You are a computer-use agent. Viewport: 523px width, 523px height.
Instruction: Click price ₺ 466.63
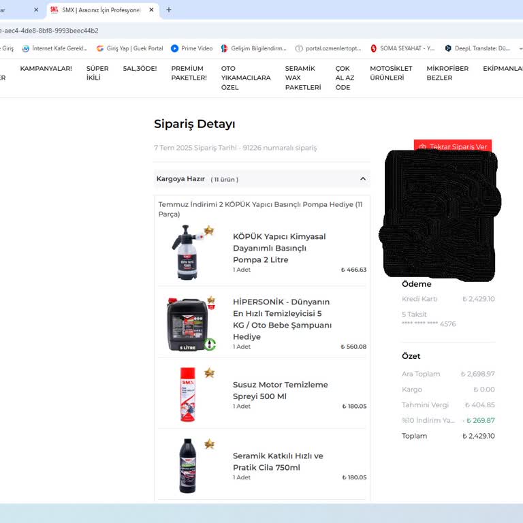click(353, 270)
